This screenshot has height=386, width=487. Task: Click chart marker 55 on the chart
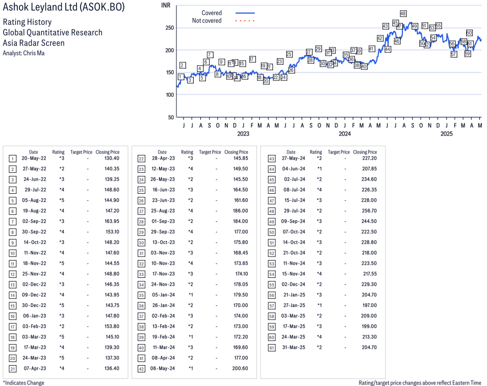(438, 26)
